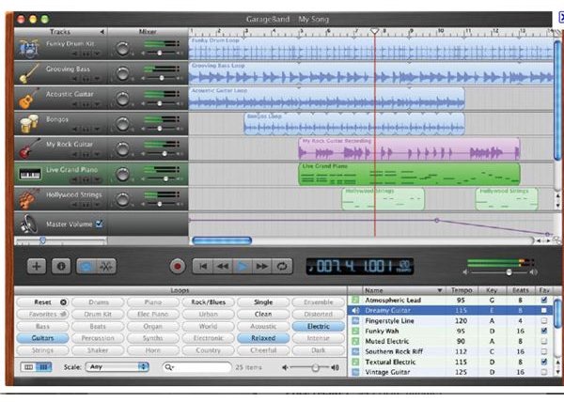Image resolution: width=564 pixels, height=402 pixels.
Task: Click the timeline zoom slider
Action: pyautogui.click(x=42, y=240)
